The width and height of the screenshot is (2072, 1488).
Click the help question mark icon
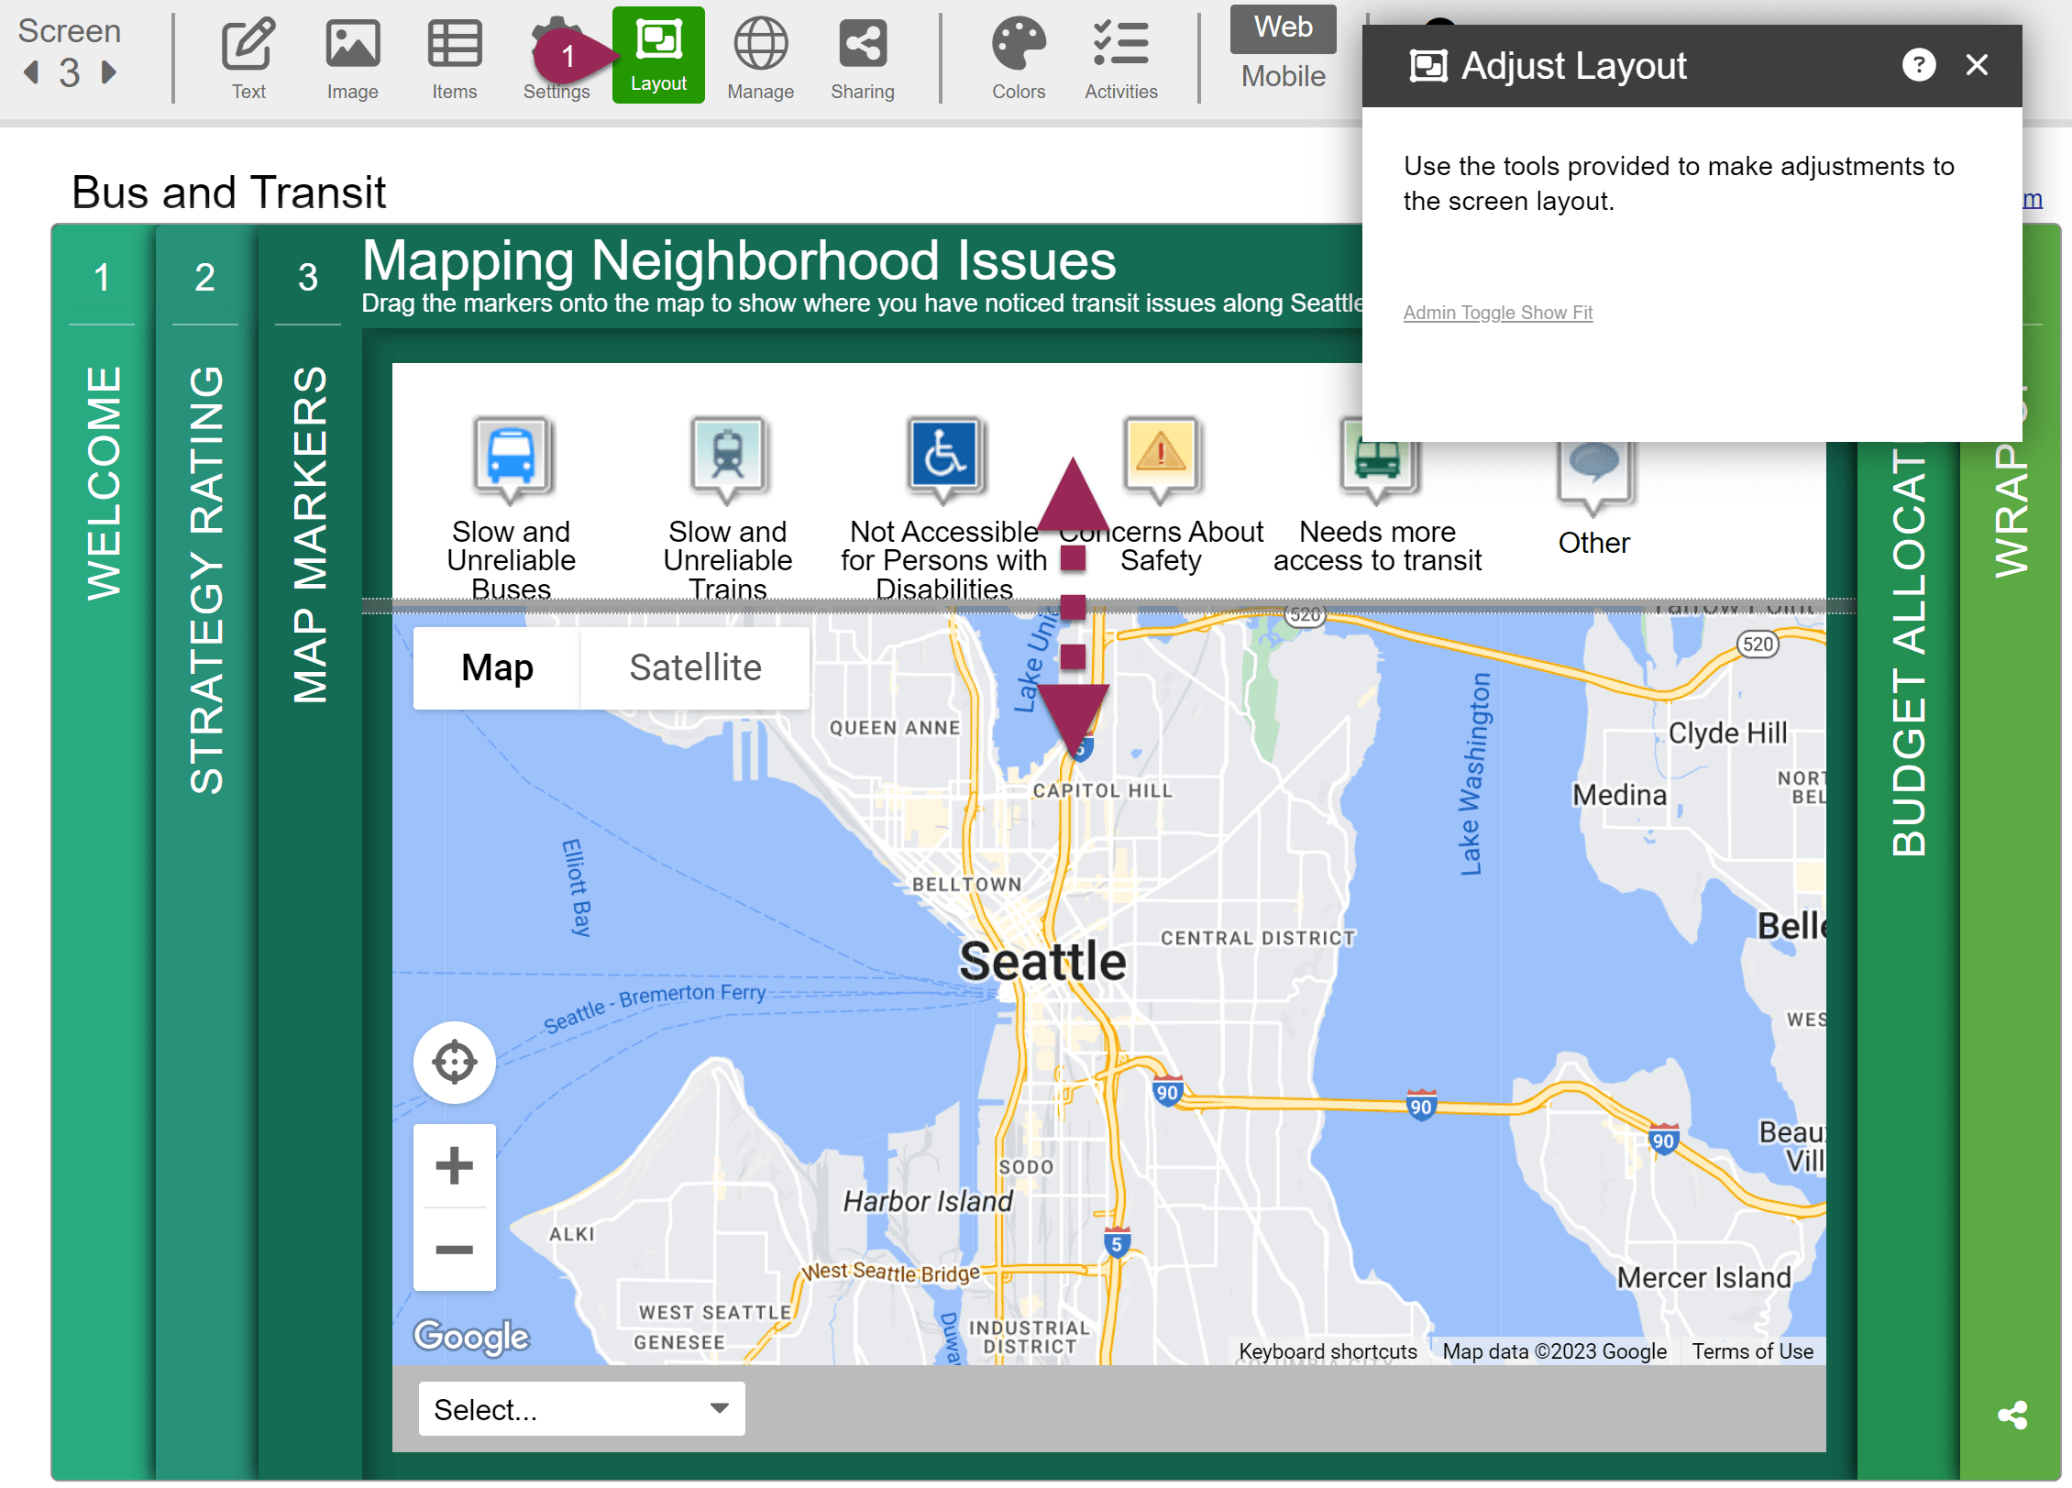[x=1918, y=65]
